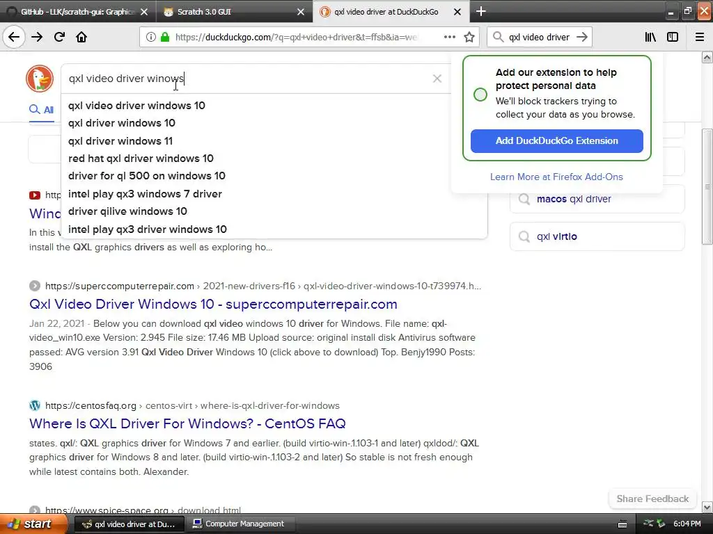Click the taskbar clock 6:04 PM
Screen dimensions: 713x534
(x=687, y=524)
